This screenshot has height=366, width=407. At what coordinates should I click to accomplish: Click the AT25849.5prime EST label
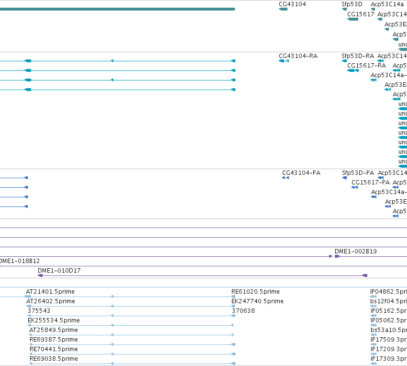click(54, 330)
